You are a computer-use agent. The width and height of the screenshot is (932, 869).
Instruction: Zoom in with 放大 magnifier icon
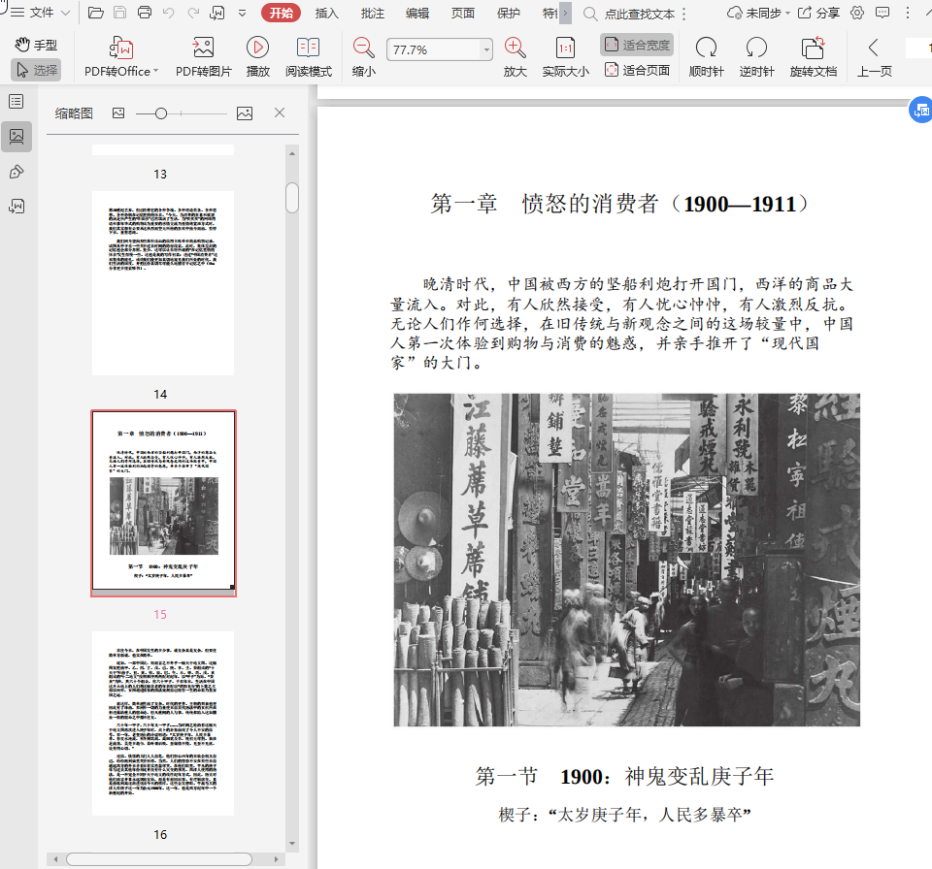515,48
